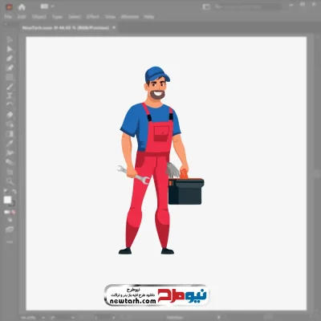
Task: Select the Curvature tool
Action: (10, 68)
